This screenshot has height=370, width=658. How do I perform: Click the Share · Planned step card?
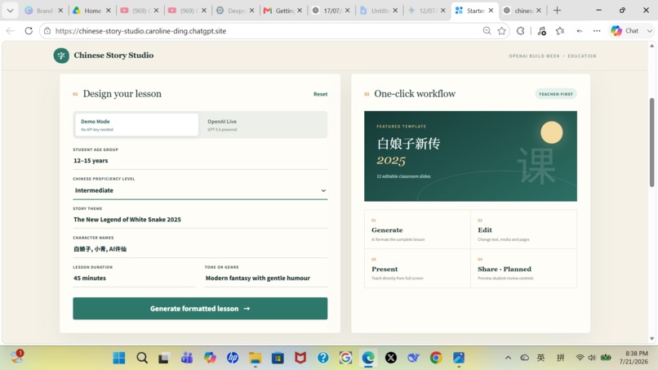point(524,269)
